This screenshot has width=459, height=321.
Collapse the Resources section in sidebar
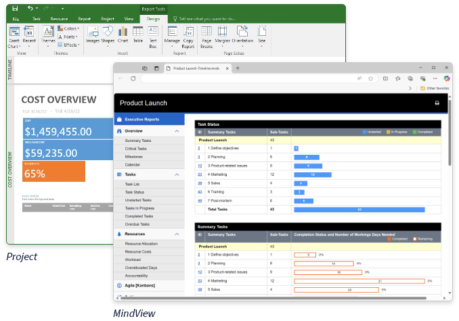pos(177,234)
